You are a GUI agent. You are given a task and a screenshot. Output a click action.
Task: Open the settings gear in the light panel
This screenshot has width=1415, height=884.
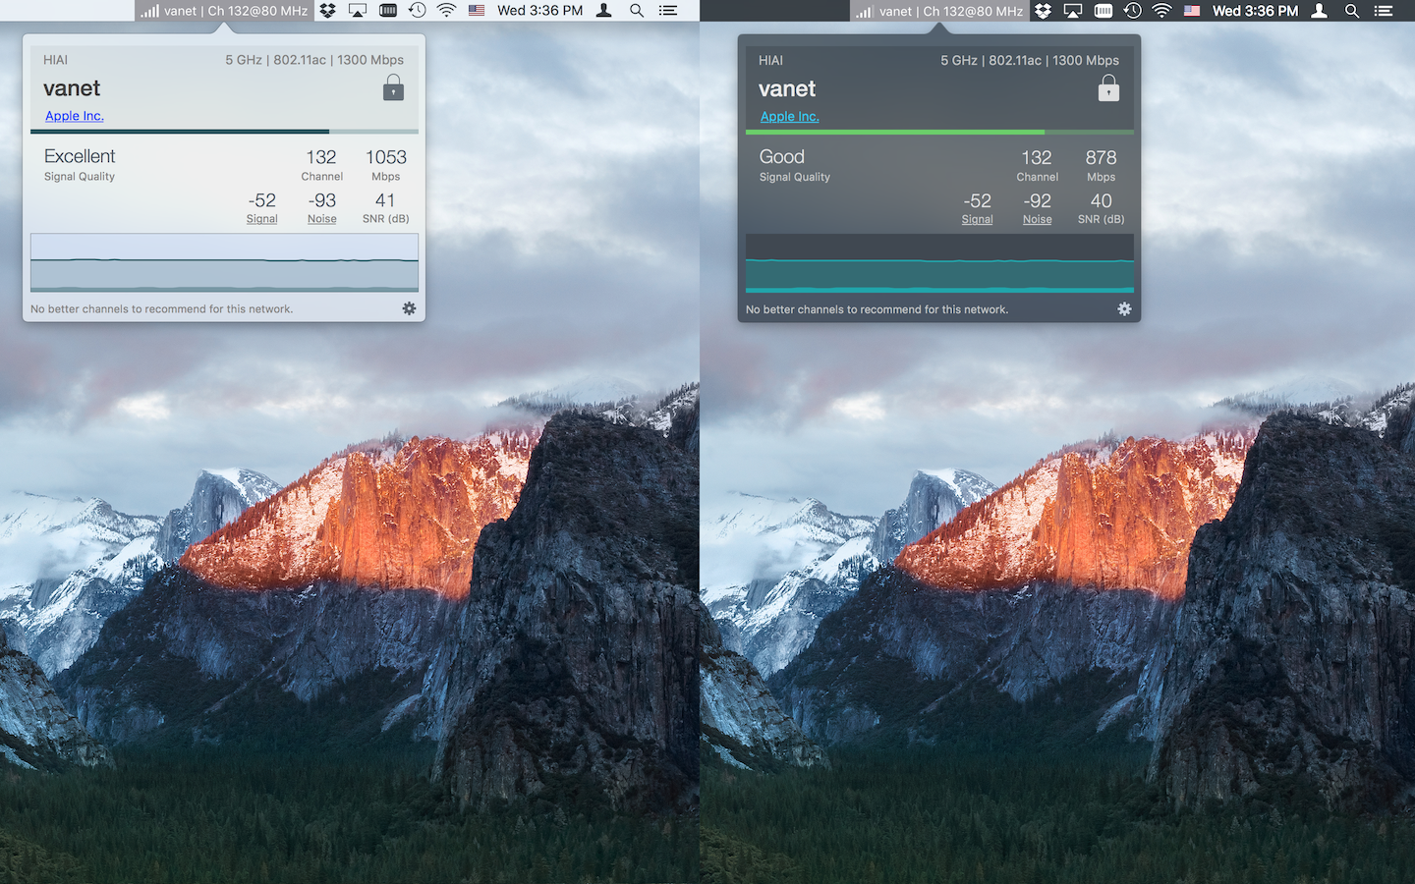[x=410, y=308]
